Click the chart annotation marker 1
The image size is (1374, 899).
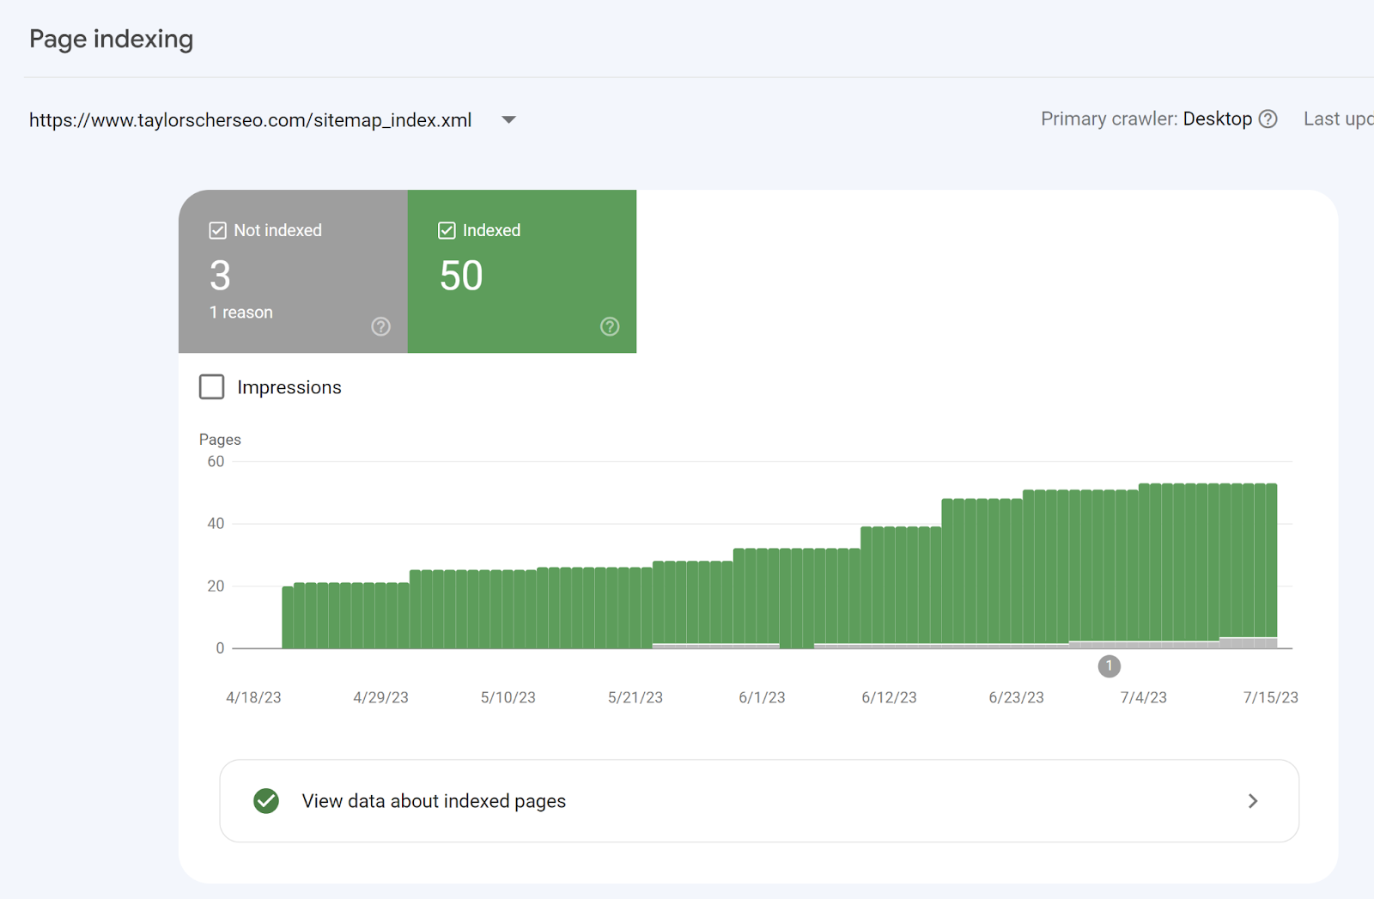click(x=1109, y=666)
